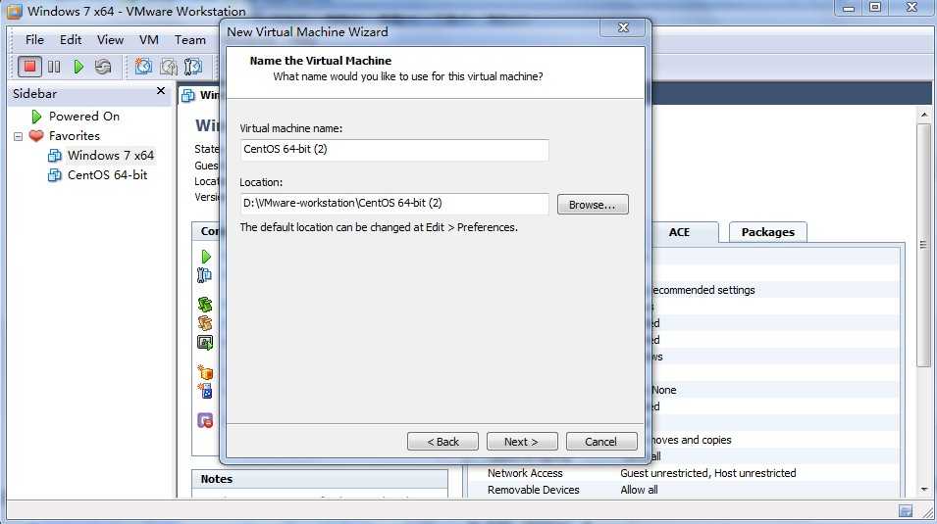The width and height of the screenshot is (937, 524).
Task: Close the New Virtual Machine Wizard dialog
Action: coord(623,27)
